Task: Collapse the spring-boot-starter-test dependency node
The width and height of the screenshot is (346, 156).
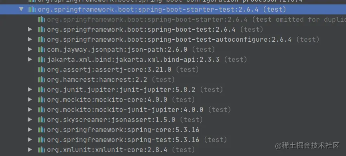Action: [21, 9]
